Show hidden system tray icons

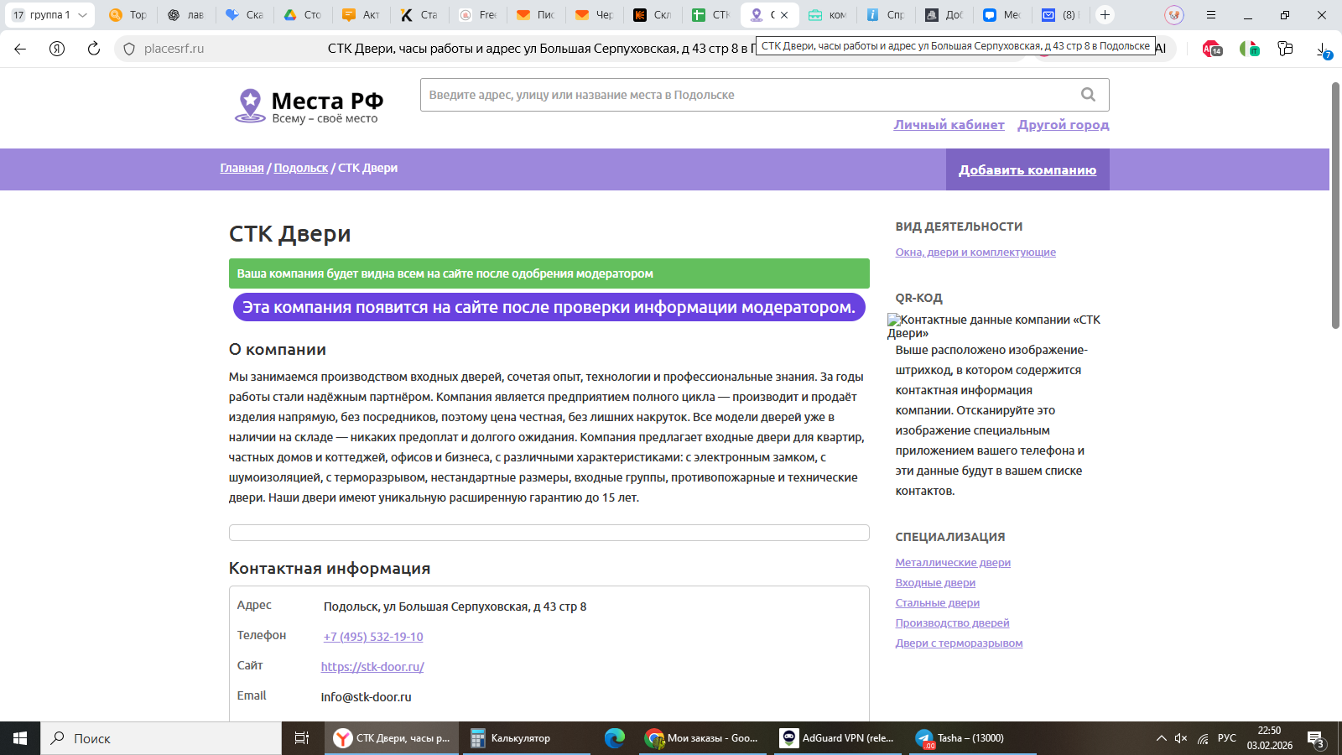click(1161, 738)
